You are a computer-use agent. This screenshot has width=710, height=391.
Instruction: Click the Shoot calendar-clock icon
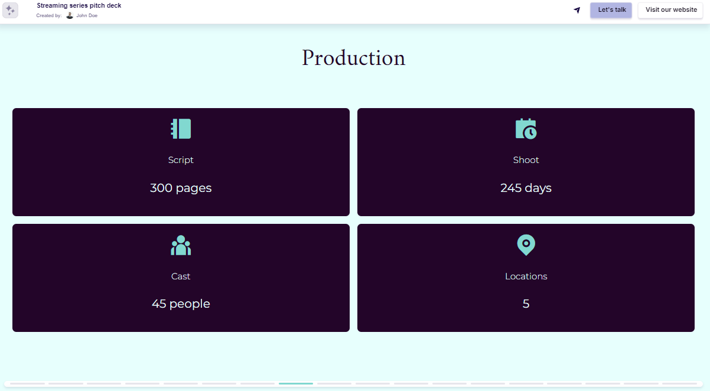(525, 129)
